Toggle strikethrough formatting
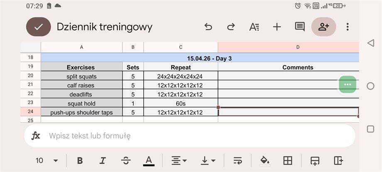This screenshot has width=382, height=172. [x=126, y=160]
